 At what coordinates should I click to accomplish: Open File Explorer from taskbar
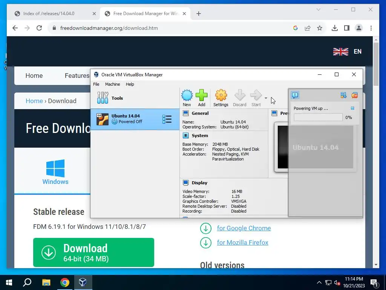pyautogui.click(x=46, y=282)
